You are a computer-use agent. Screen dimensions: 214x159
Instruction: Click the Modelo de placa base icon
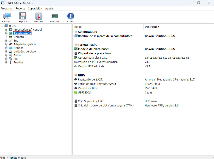coord(76,49)
